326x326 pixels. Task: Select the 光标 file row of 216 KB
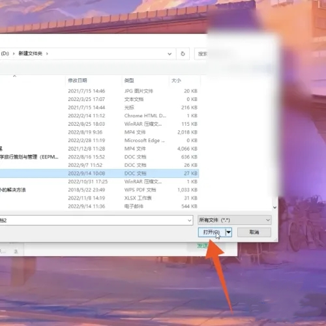click(x=99, y=108)
